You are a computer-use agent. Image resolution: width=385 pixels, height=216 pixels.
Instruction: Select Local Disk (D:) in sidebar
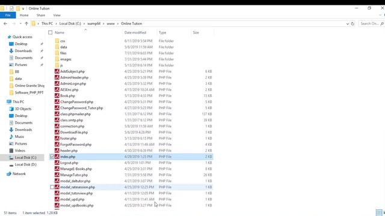point(25,164)
